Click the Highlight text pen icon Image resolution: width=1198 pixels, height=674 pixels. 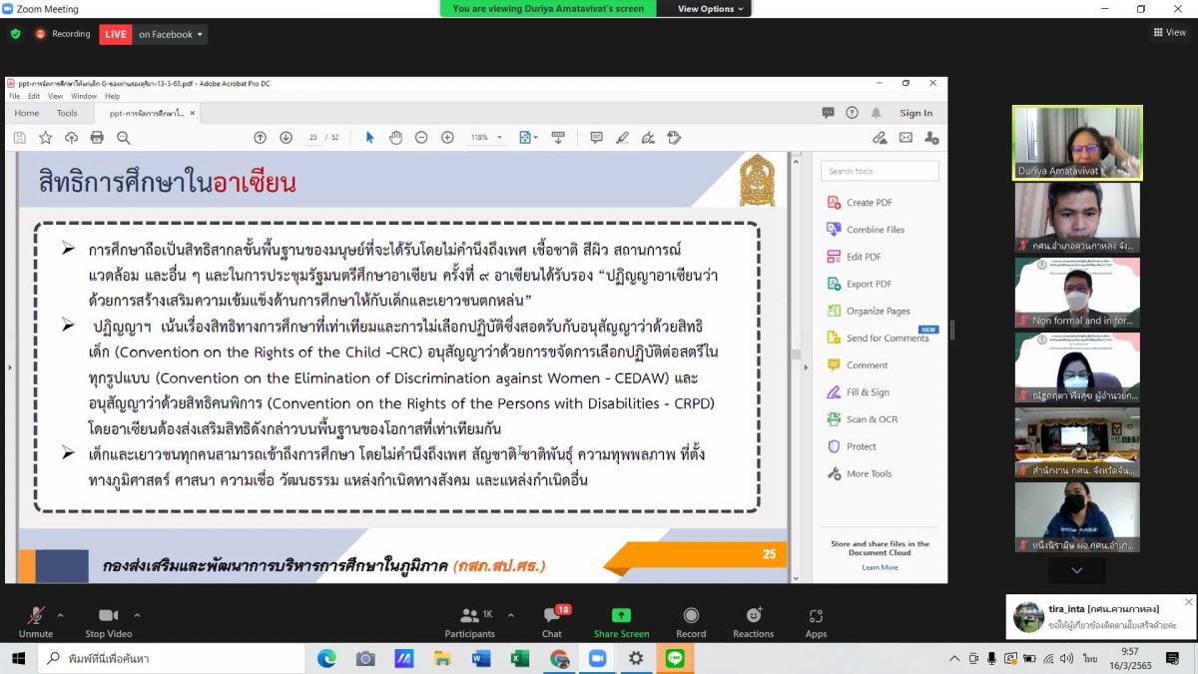[x=622, y=138]
